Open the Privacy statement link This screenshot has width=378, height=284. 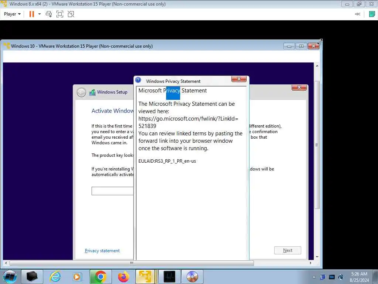(x=102, y=251)
